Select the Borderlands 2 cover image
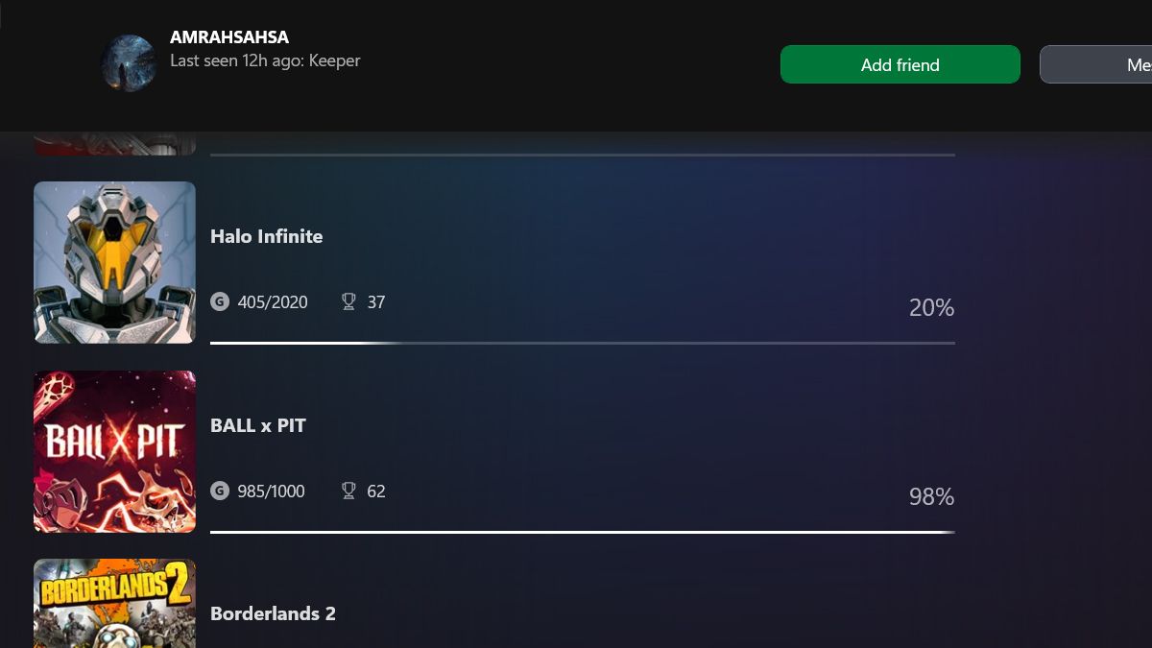 pyautogui.click(x=114, y=604)
